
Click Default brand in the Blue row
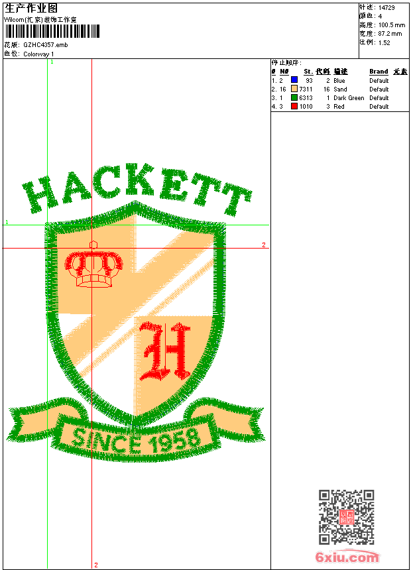[x=379, y=81]
